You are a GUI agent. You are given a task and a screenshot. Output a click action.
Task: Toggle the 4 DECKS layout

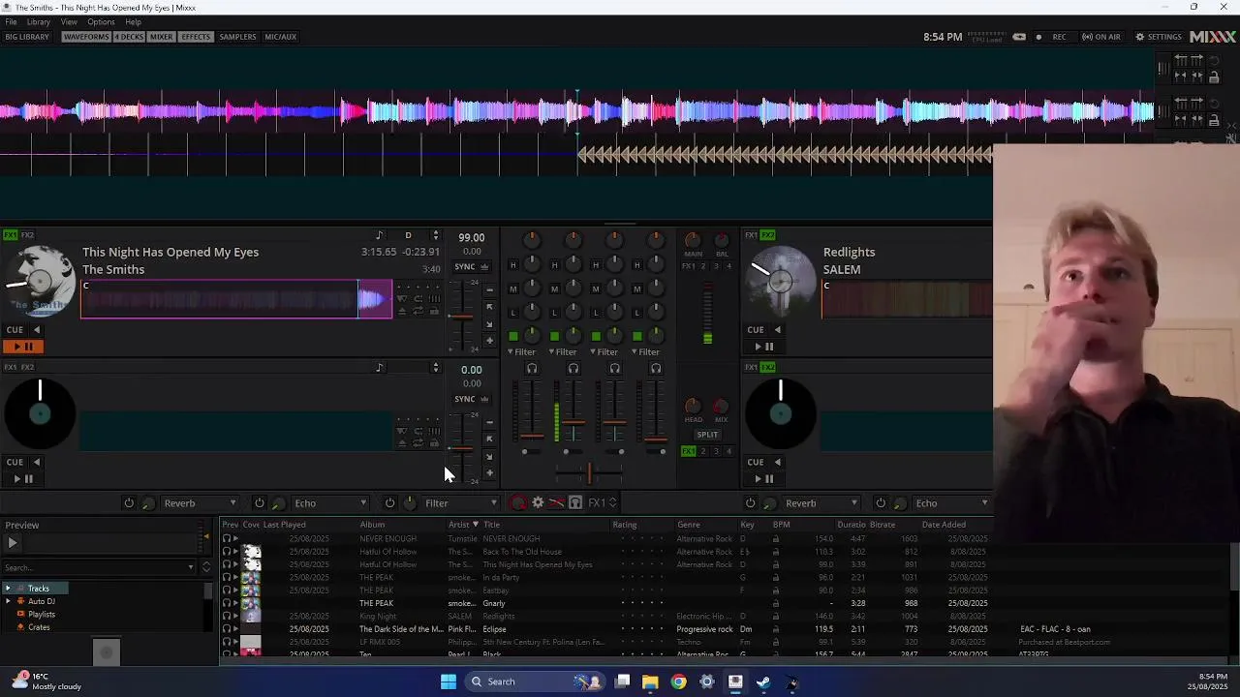tap(129, 37)
